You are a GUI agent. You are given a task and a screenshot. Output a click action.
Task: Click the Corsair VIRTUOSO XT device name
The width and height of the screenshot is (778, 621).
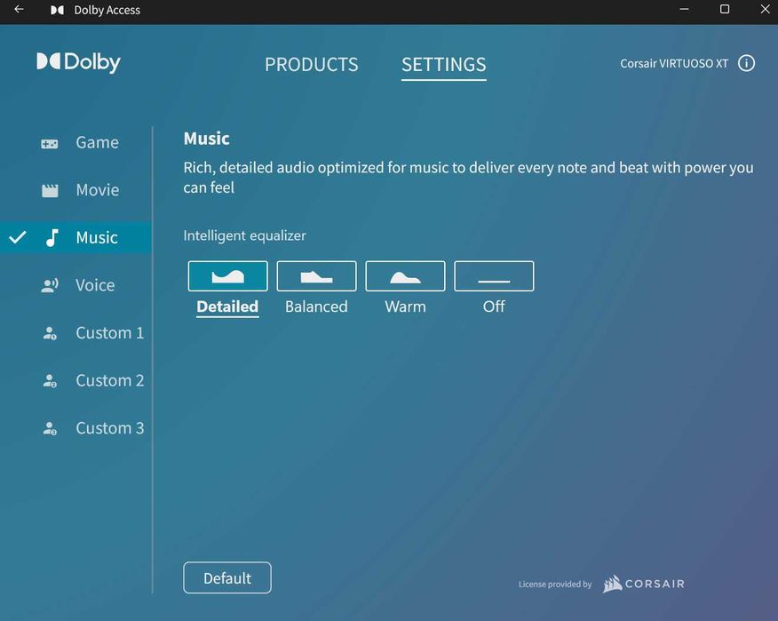pyautogui.click(x=674, y=64)
